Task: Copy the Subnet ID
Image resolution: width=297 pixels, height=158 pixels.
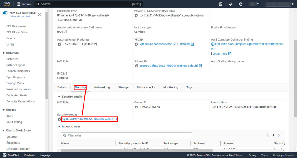Action: pos(136,66)
